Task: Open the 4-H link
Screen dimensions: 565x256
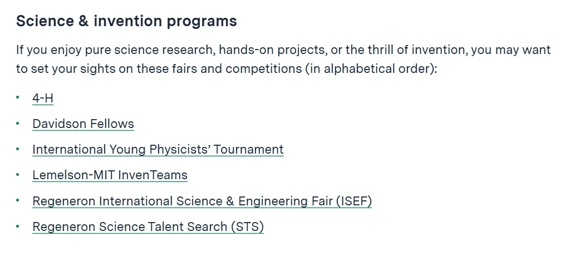Action: coord(43,98)
